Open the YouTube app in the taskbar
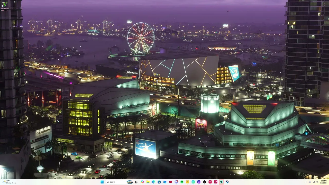 pos(170,182)
